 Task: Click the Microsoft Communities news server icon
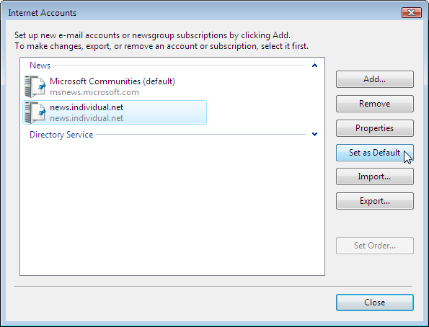(35, 86)
